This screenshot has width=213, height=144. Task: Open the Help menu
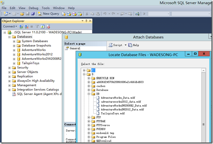71,8
